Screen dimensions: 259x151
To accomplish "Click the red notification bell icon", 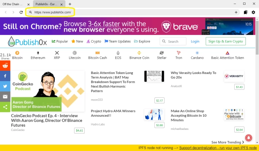I will pyautogui.click(x=248, y=138).
